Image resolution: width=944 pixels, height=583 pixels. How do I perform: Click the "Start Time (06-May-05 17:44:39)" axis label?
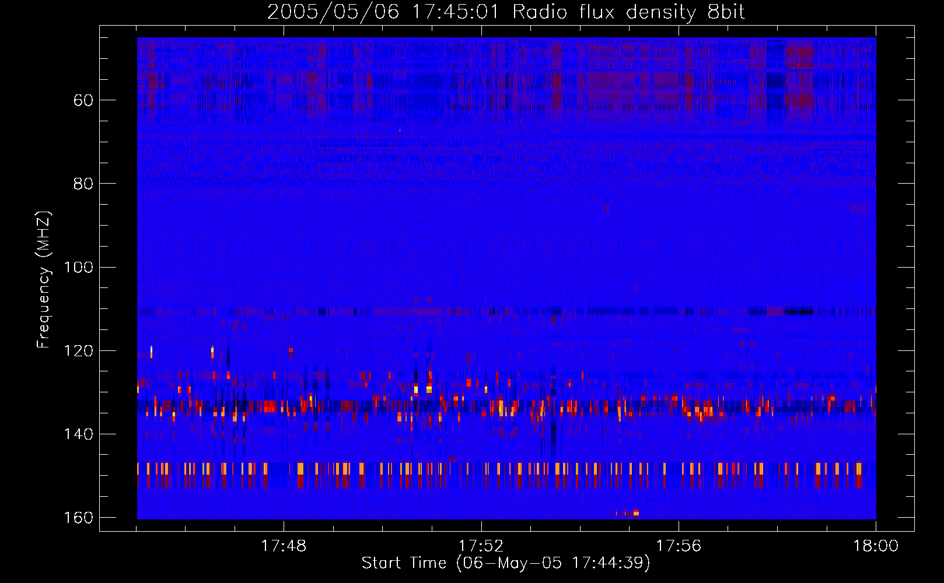[506, 563]
